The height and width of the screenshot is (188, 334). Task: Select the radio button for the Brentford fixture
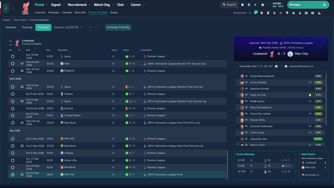13,167
